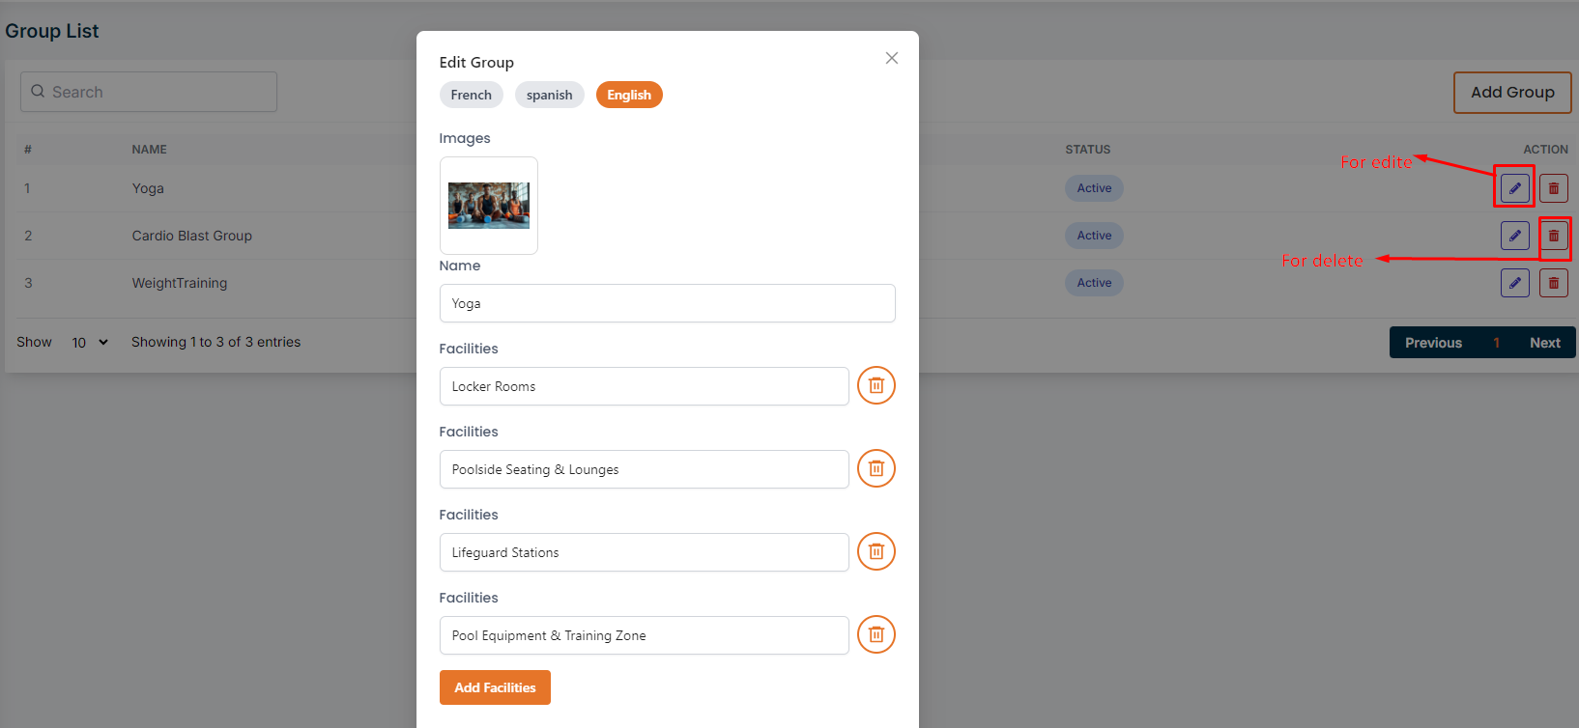Click the edit pencil icon for Yoga row

pyautogui.click(x=1514, y=188)
